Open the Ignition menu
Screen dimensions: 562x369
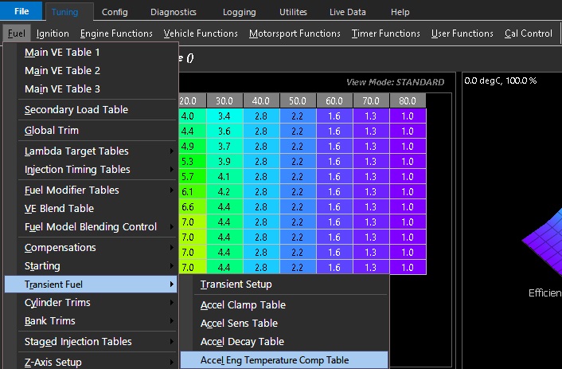53,33
